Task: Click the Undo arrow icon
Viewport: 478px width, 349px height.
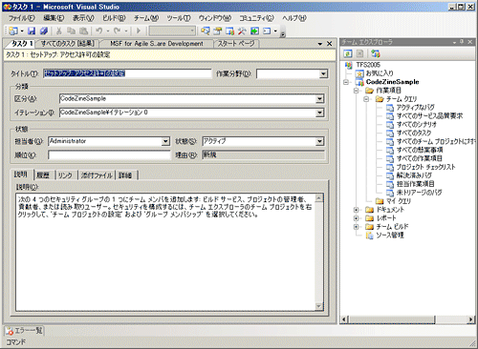Action: point(99,31)
